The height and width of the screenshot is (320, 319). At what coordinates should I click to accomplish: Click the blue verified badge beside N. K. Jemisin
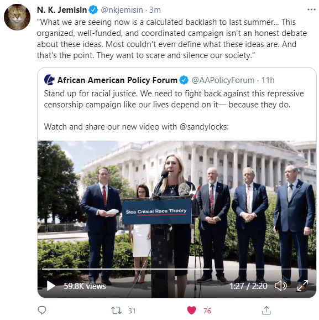click(x=93, y=10)
